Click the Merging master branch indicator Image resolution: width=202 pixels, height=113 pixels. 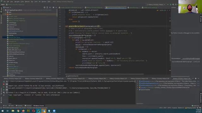(191, 108)
